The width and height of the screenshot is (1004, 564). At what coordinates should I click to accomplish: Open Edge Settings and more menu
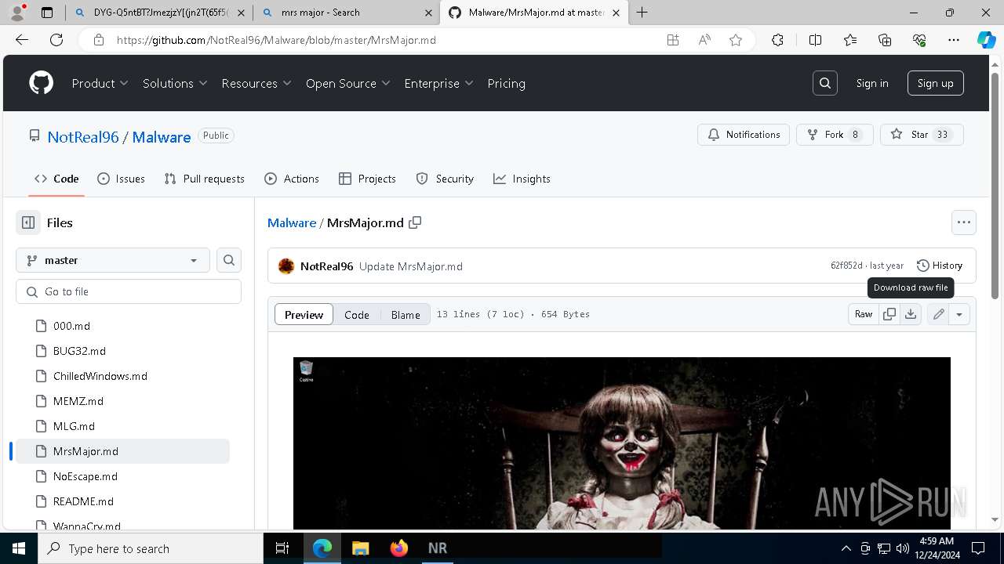coord(954,40)
